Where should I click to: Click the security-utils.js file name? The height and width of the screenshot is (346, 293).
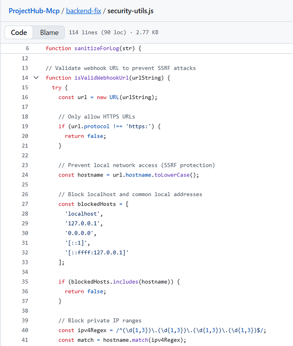[130, 11]
